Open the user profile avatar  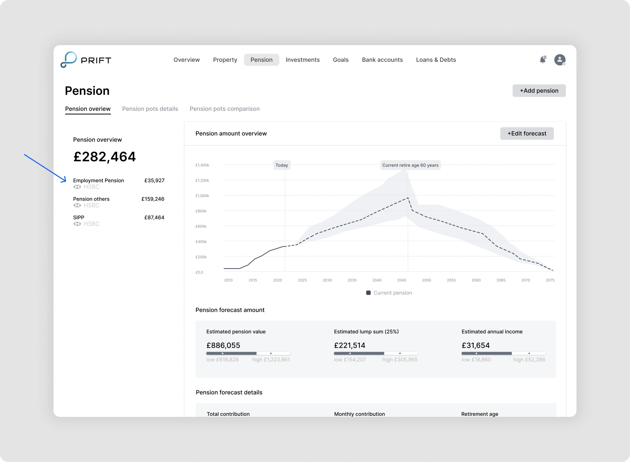click(560, 60)
